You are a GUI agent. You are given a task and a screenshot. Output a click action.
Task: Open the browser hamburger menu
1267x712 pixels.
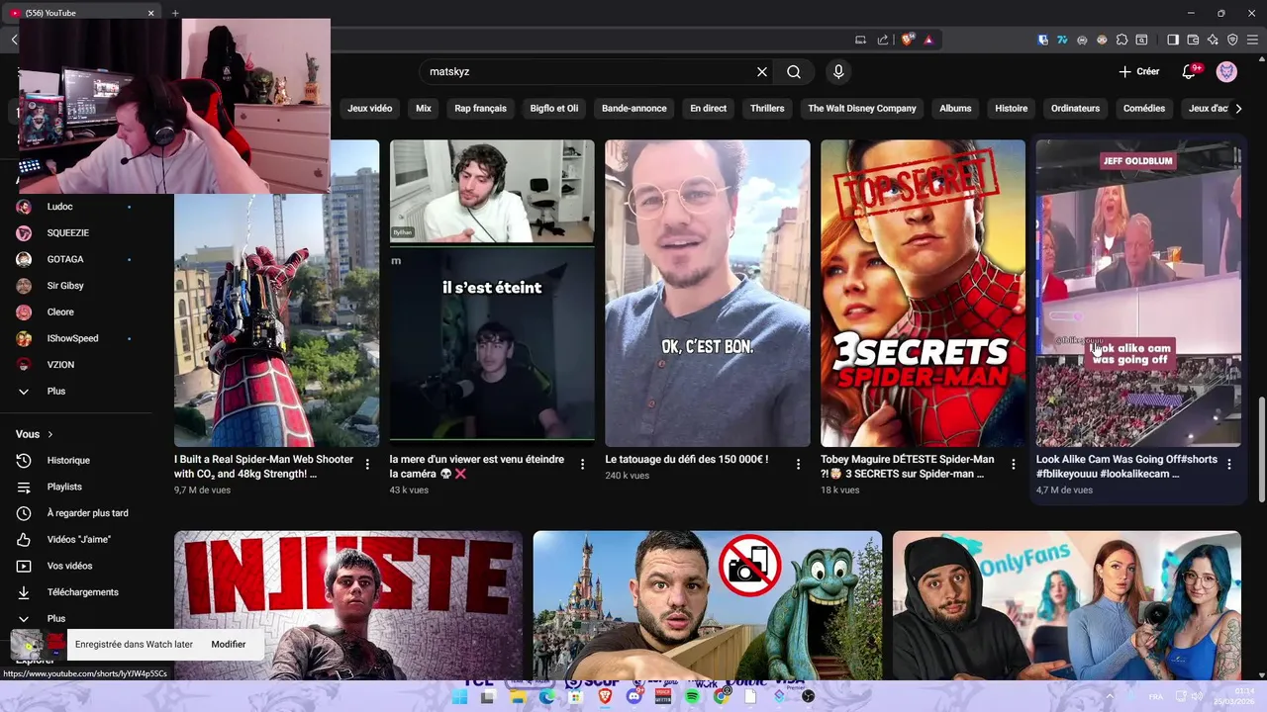coord(1252,40)
